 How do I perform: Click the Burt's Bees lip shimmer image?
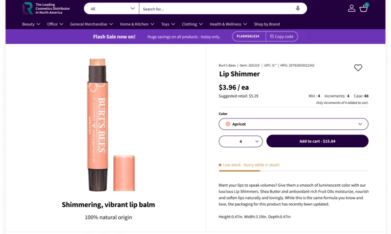(x=105, y=124)
